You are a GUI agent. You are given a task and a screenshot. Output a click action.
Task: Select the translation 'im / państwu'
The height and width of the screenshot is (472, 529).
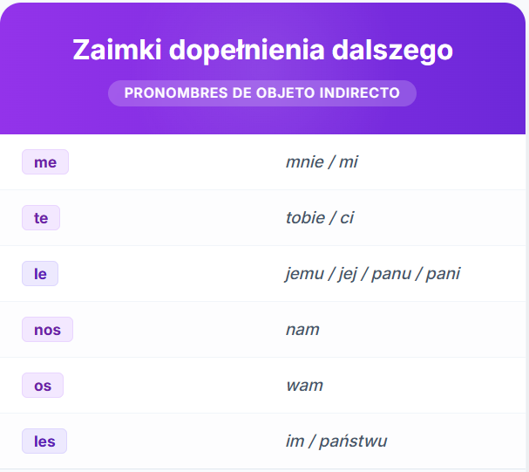336,441
